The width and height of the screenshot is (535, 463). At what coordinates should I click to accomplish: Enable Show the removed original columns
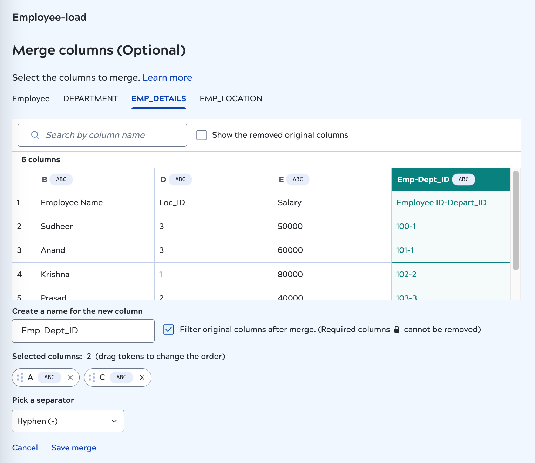[x=202, y=135]
